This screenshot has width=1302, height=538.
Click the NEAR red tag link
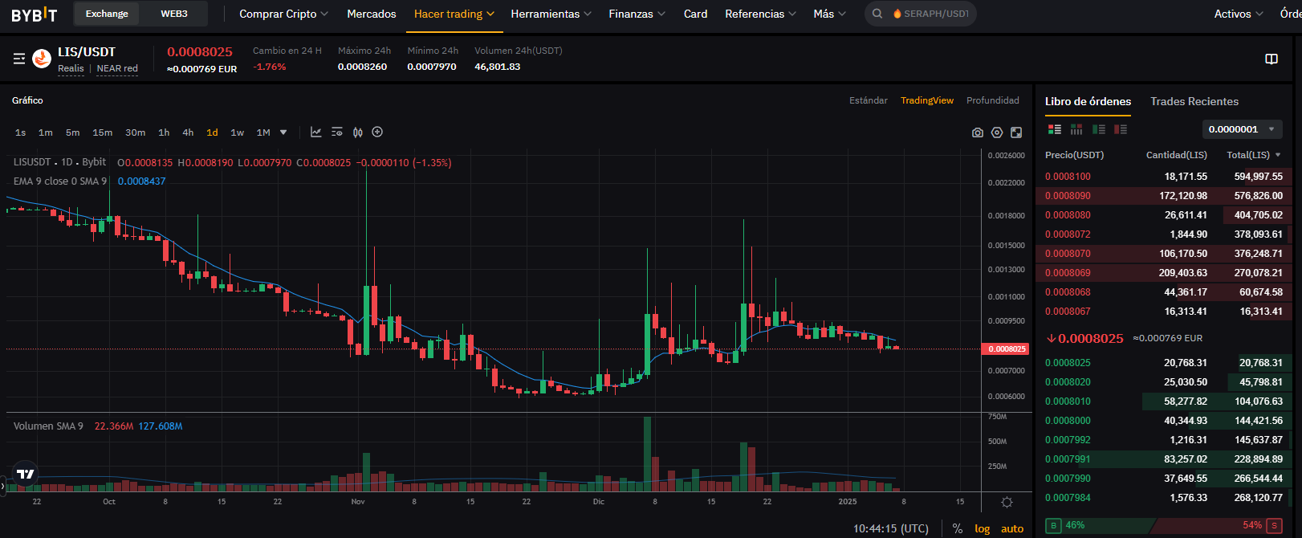pos(117,69)
